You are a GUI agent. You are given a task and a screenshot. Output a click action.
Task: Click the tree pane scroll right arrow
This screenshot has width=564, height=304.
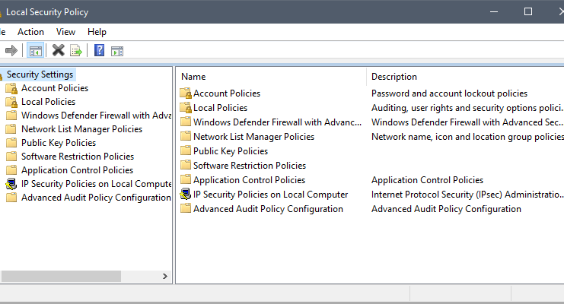click(164, 276)
